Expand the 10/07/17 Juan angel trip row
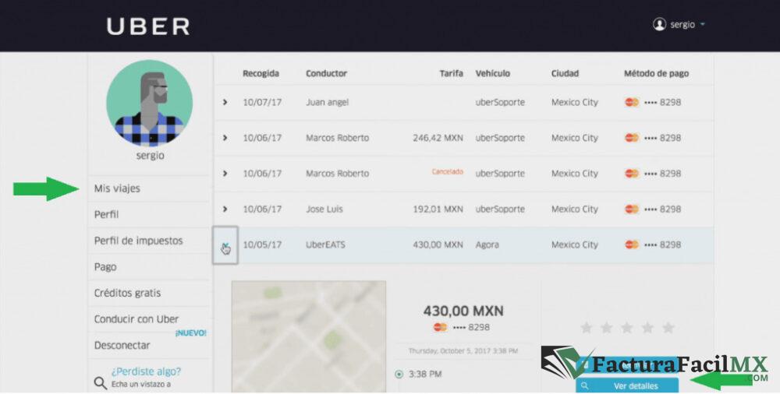The width and height of the screenshot is (780, 394). coord(225,102)
